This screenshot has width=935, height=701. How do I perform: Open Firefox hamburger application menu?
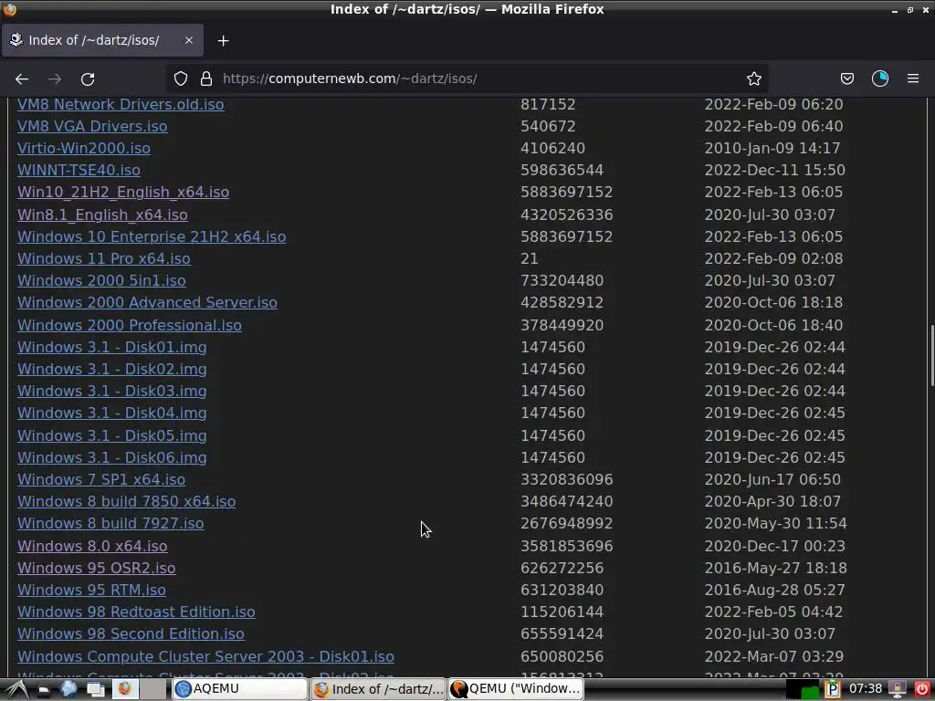pyautogui.click(x=913, y=78)
